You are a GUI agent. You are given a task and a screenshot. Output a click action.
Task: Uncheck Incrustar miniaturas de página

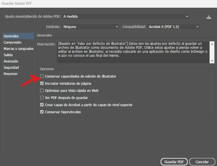(x=42, y=83)
